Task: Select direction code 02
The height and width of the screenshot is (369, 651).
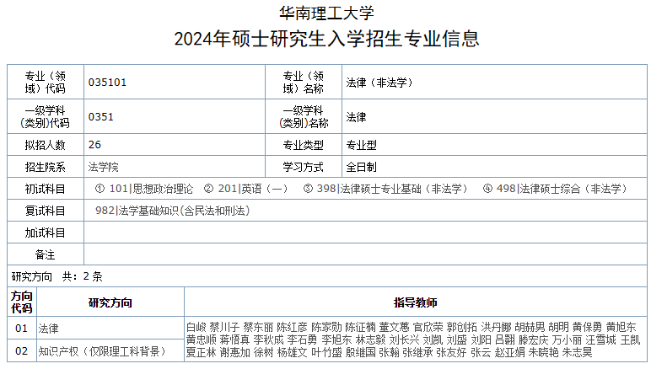Action: [x=21, y=351]
